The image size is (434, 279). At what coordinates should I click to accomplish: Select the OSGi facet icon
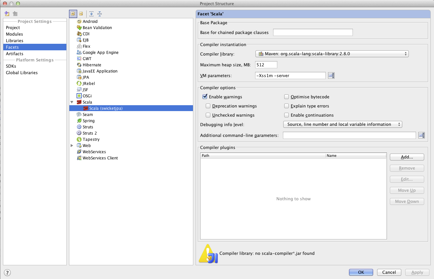click(x=79, y=96)
